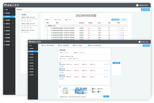Move question 2 up using the up arrow
This screenshot has height=103, width=154.
tap(118, 31)
